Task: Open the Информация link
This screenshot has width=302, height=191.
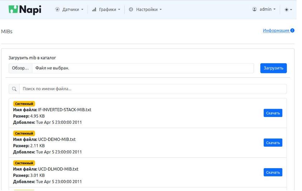Action: pos(276,31)
